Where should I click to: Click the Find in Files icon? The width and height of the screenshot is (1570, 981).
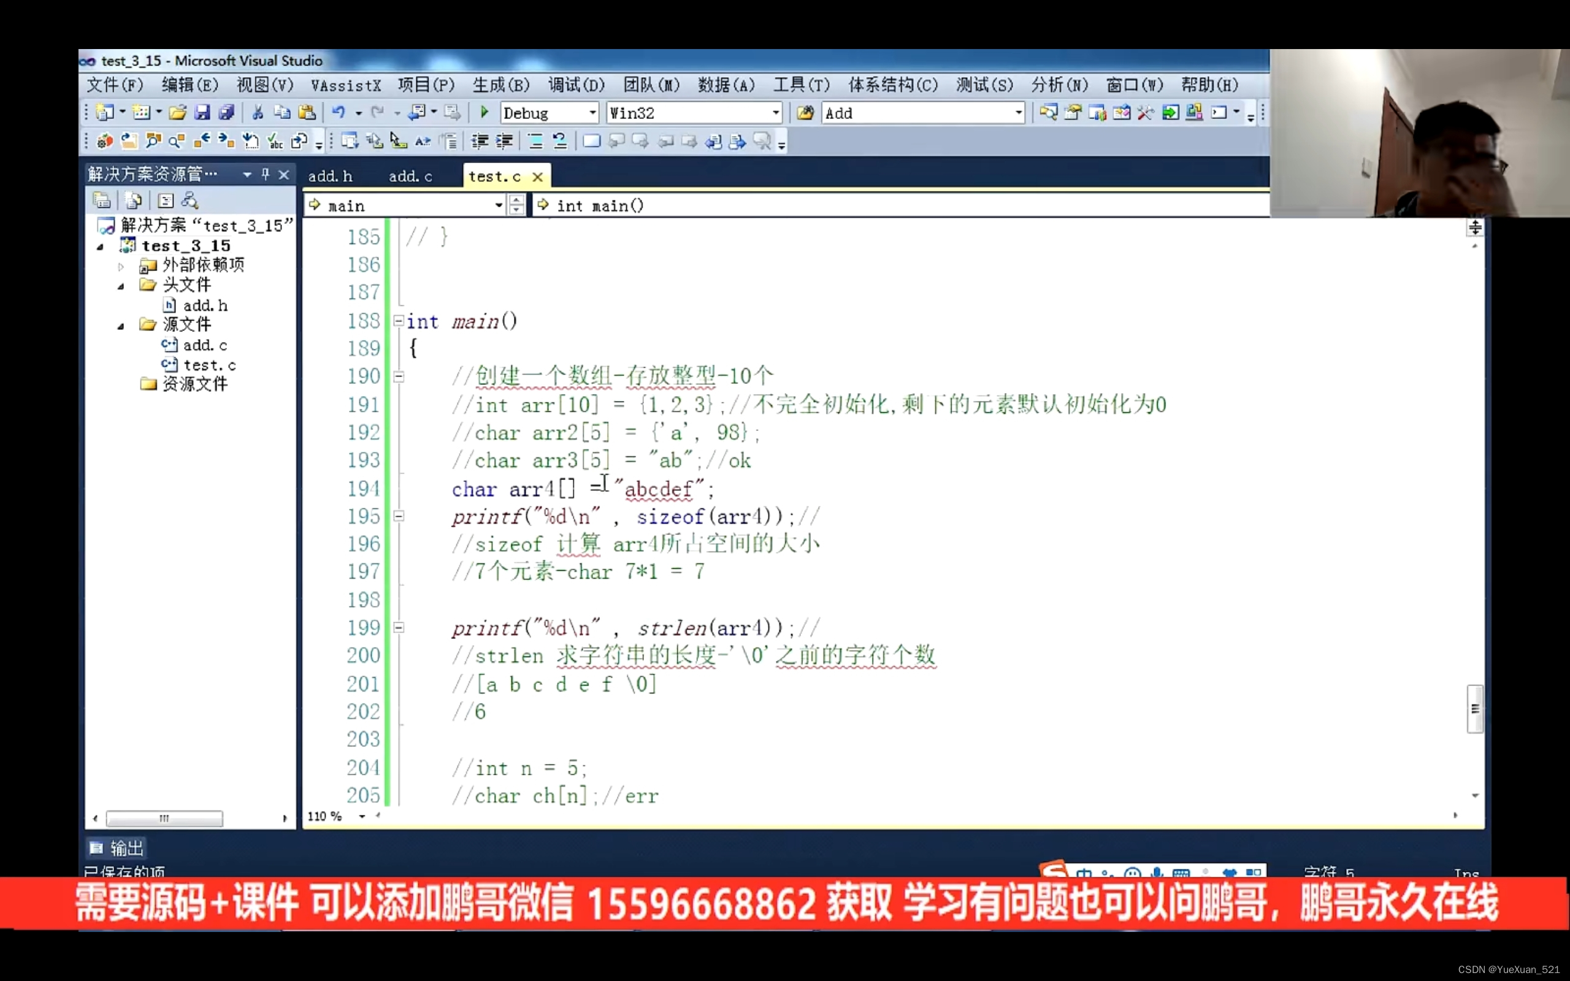click(805, 113)
